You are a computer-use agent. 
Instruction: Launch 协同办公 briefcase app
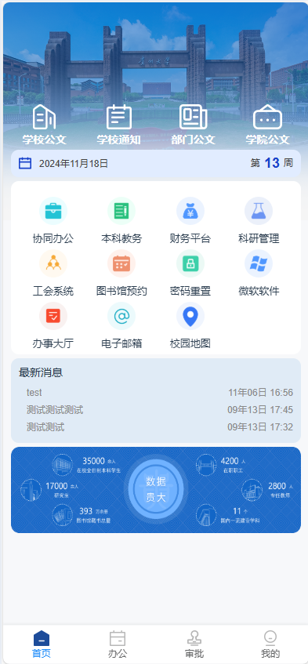(53, 211)
